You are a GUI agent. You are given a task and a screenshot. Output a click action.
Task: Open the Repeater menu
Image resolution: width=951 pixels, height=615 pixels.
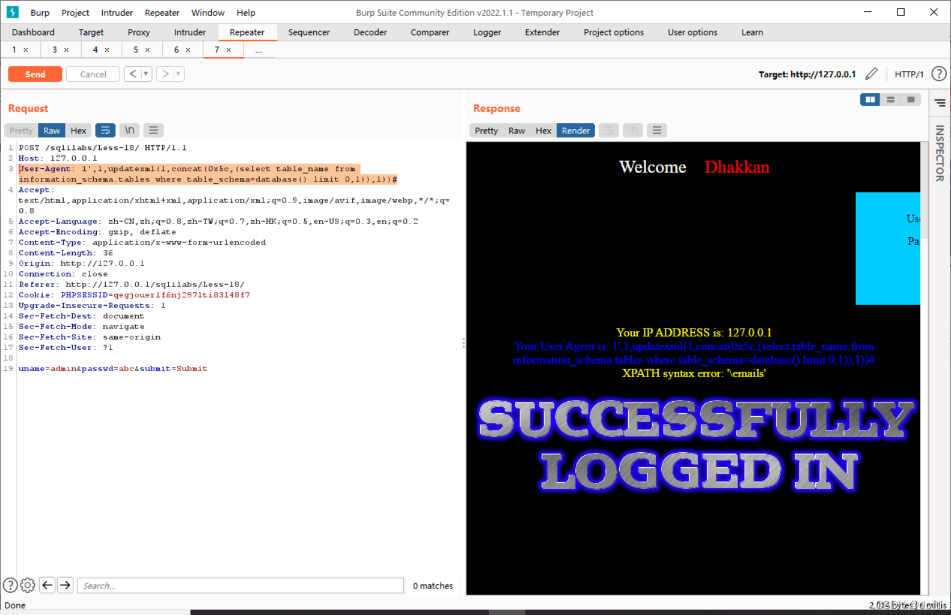[x=162, y=13]
